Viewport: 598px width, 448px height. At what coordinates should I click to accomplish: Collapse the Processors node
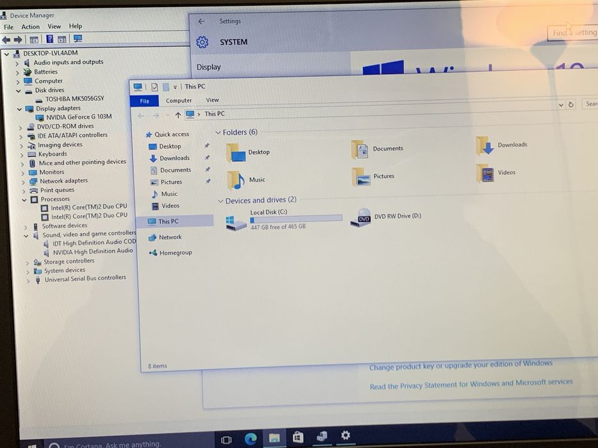[24, 200]
